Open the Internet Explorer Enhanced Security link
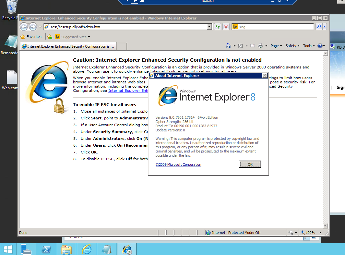This screenshot has width=345, height=255. [128, 91]
